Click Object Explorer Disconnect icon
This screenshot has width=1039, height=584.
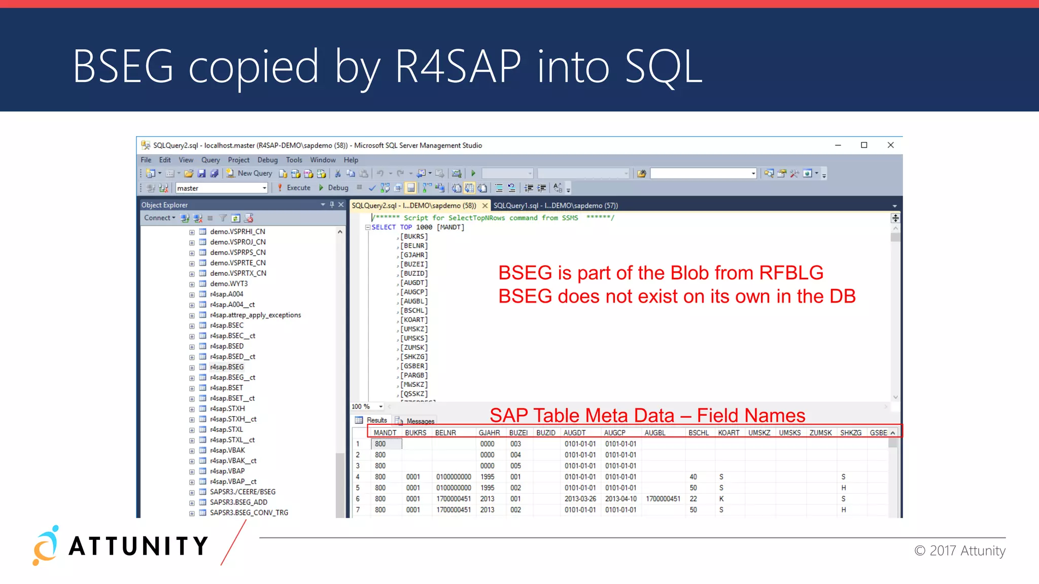tap(198, 218)
